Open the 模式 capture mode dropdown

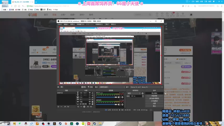(112, 87)
